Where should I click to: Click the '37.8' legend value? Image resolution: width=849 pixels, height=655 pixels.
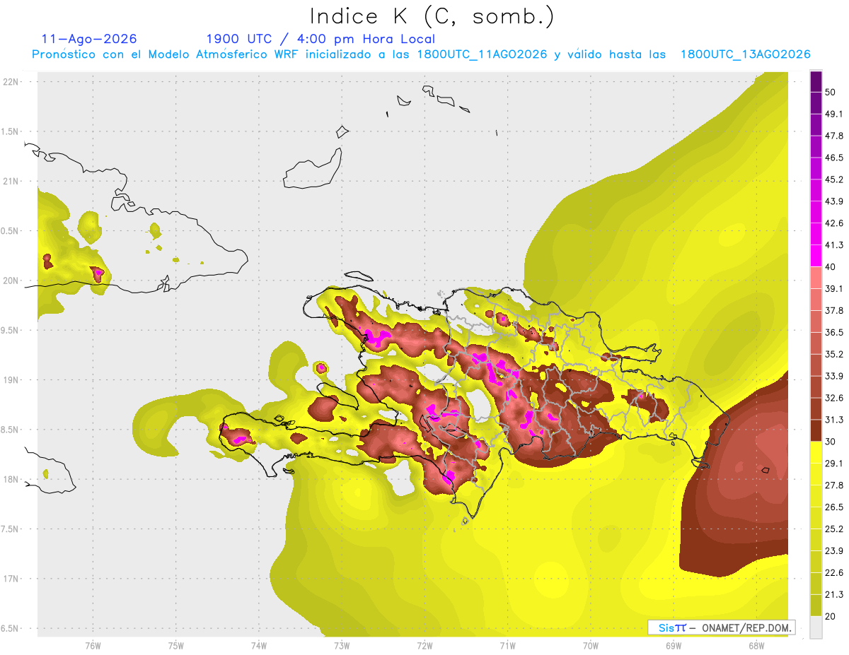coord(834,310)
